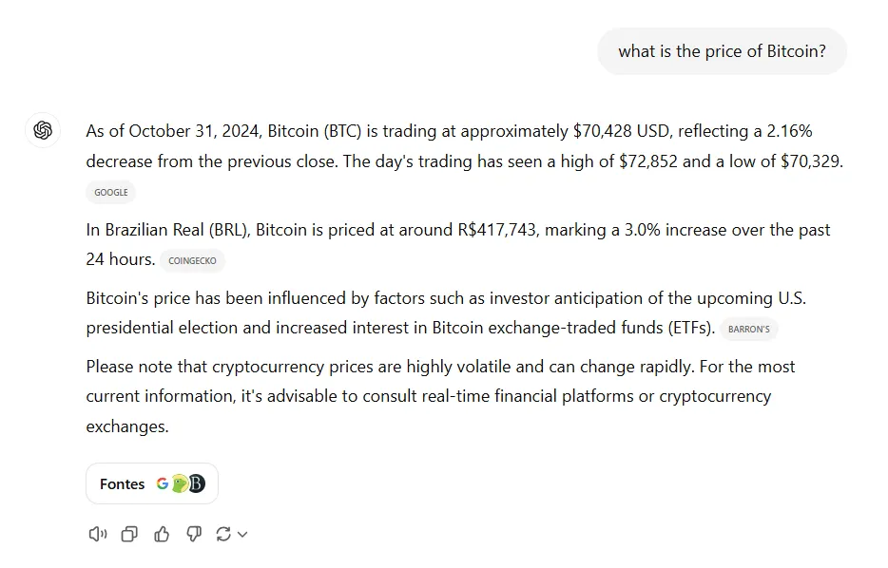Click the Barron's B icon in Fontes

(x=195, y=483)
